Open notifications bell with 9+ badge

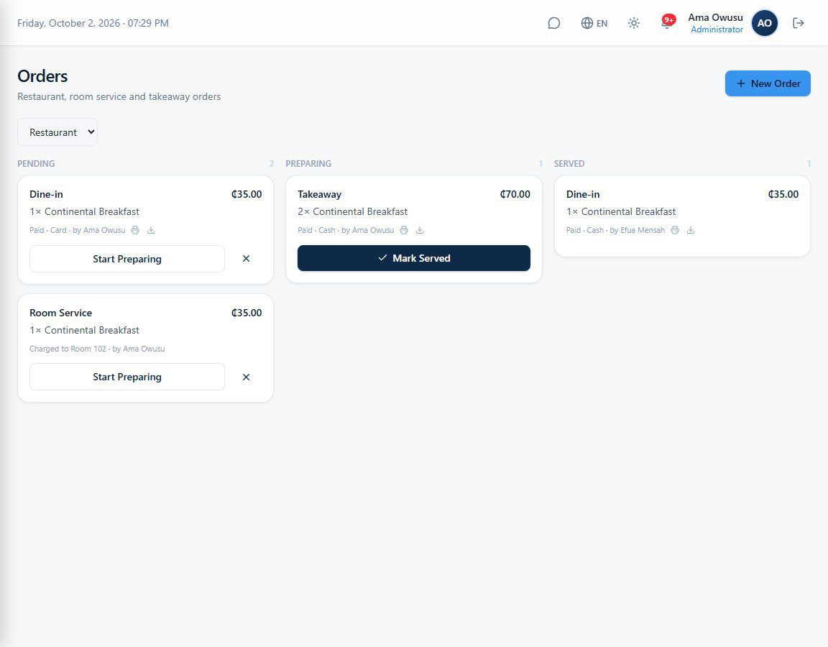tap(668, 23)
